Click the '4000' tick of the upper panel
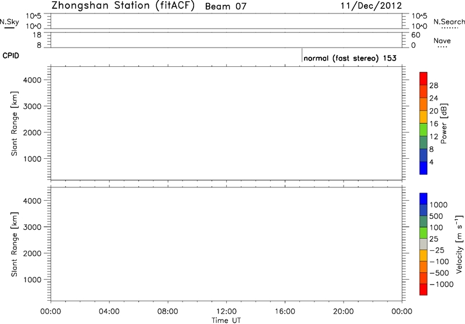Viewport: 465px width, 324px height. pyautogui.click(x=33, y=80)
